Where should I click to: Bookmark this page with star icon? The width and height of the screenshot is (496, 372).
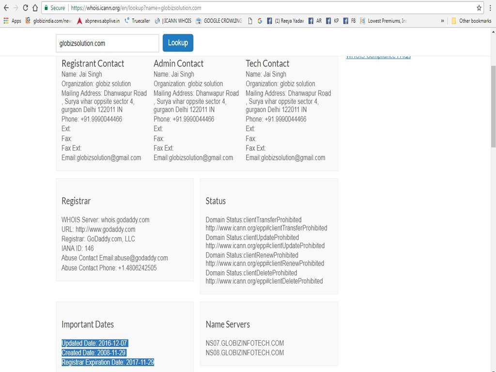click(x=479, y=8)
